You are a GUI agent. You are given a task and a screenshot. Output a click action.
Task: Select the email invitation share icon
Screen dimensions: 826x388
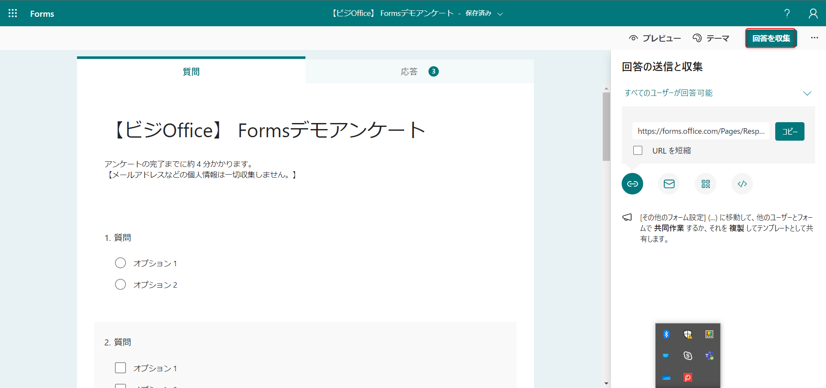pos(669,184)
